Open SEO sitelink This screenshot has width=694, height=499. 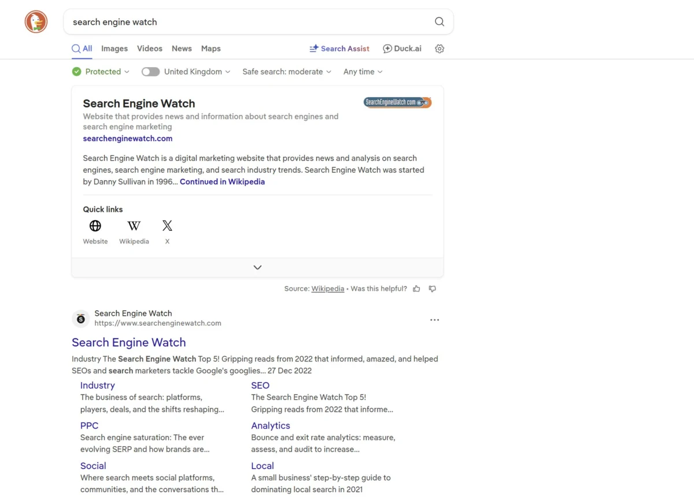coord(260,385)
